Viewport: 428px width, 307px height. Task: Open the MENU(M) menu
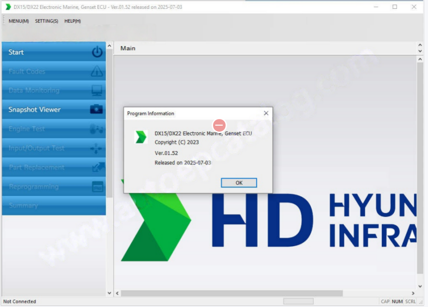(x=19, y=21)
